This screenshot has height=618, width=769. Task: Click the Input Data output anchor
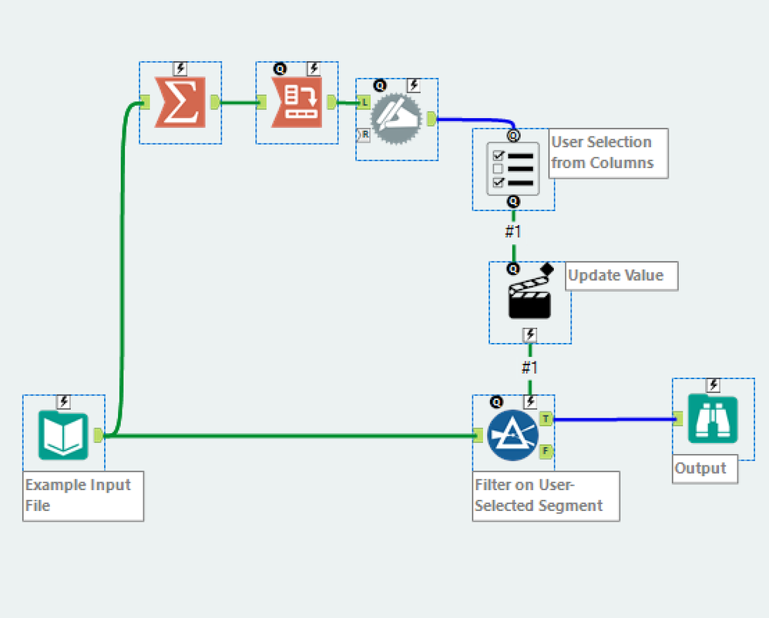coord(98,435)
